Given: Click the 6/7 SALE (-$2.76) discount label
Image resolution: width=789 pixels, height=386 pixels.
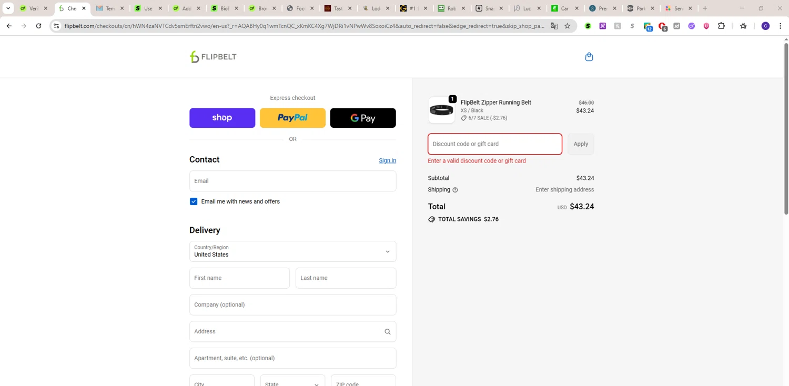Looking at the screenshot, I should [x=488, y=118].
